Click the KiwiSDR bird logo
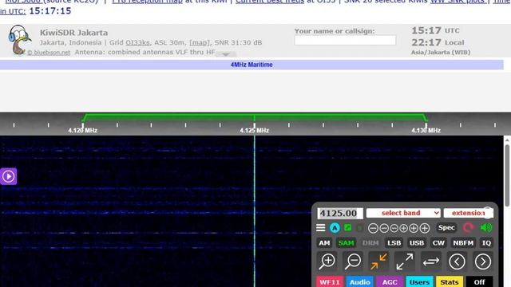 [20, 40]
